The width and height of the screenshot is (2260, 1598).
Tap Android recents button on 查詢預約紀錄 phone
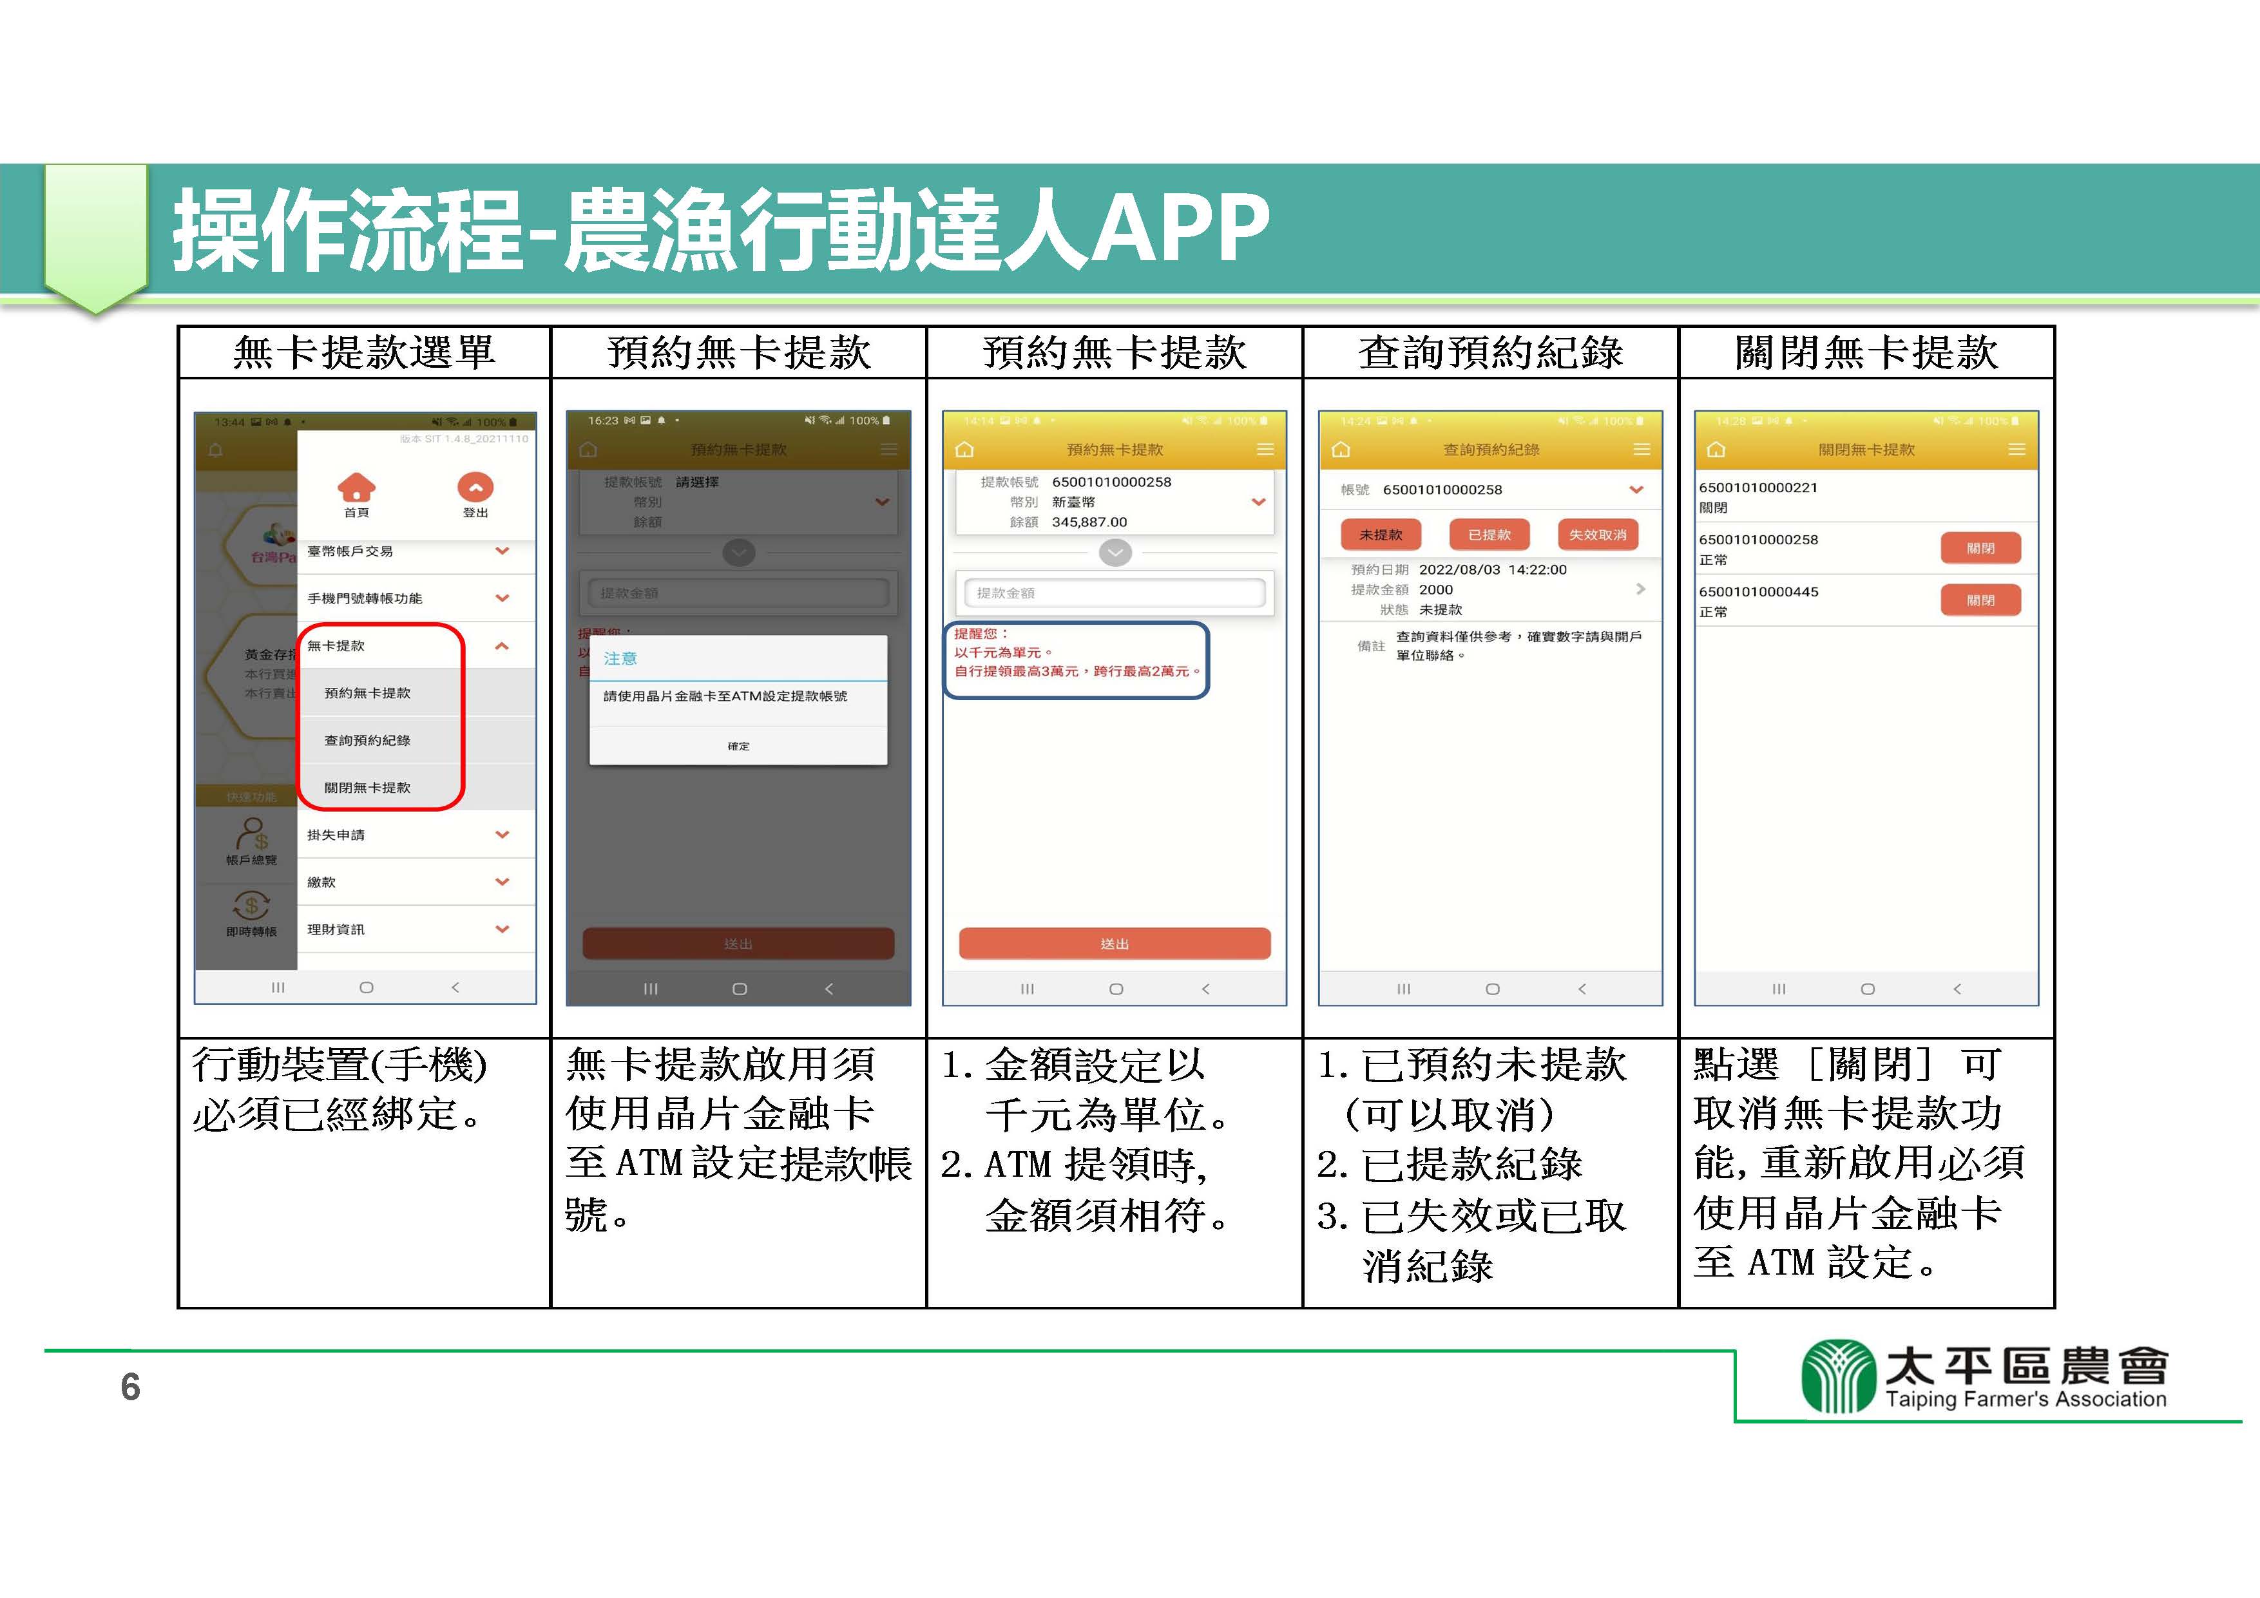pyautogui.click(x=1404, y=989)
